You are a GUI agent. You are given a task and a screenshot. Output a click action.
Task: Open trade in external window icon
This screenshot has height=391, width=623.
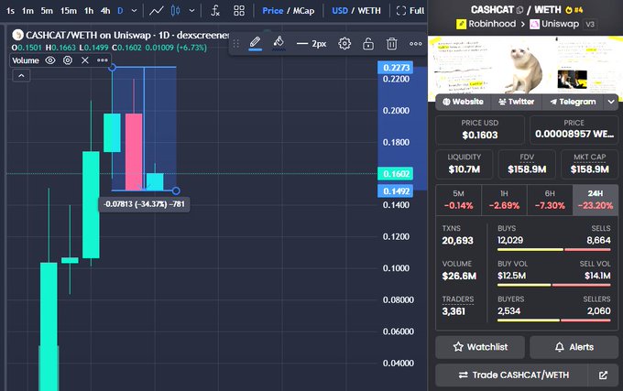[x=603, y=375]
